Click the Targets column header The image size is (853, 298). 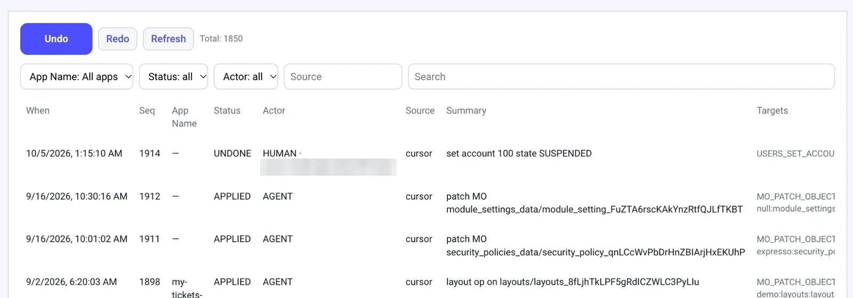coord(772,110)
